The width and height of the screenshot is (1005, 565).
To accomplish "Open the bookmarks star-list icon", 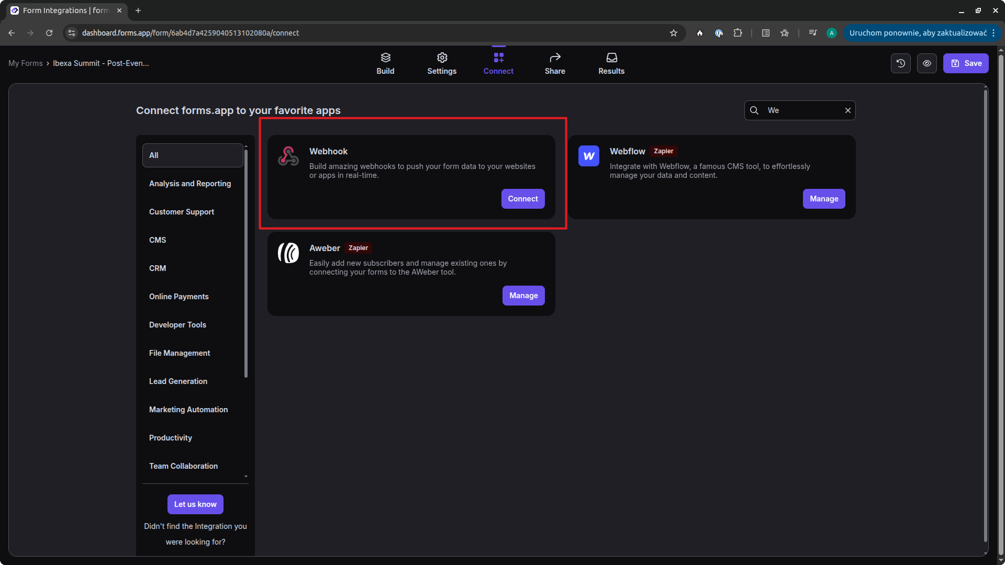I will pos(785,33).
